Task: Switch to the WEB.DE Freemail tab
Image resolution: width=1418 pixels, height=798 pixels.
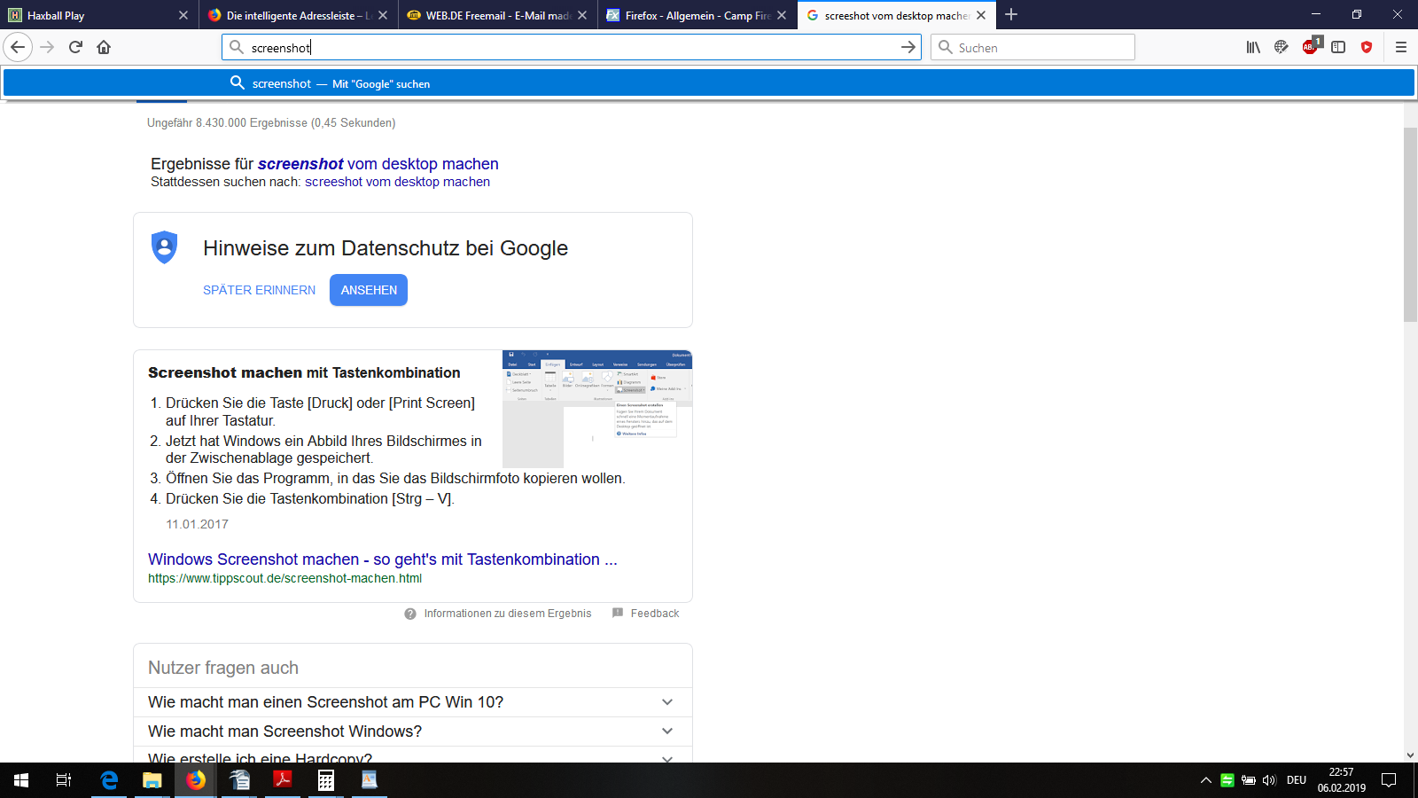Action: click(498, 15)
